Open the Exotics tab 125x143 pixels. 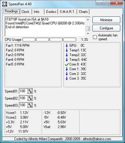[x=51, y=12]
